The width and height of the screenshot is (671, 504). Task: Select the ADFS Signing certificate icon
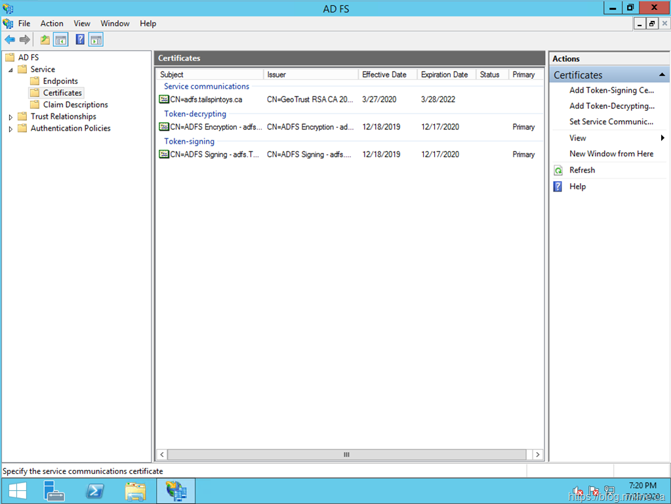coord(164,155)
